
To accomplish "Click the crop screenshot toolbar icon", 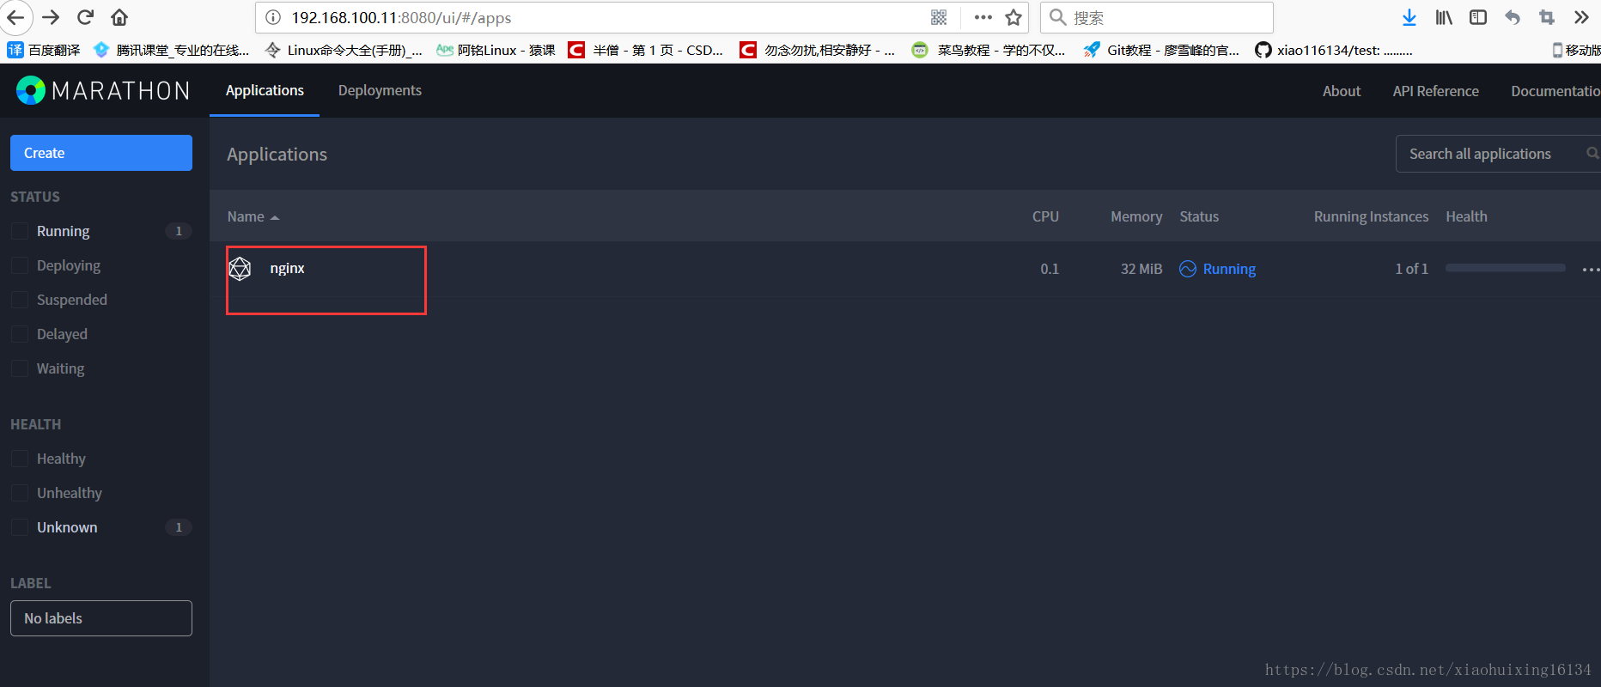I will tap(1547, 17).
